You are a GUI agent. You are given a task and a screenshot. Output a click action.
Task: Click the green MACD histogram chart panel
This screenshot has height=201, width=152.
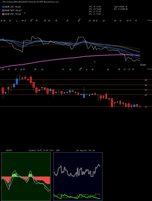click(x=26, y=177)
